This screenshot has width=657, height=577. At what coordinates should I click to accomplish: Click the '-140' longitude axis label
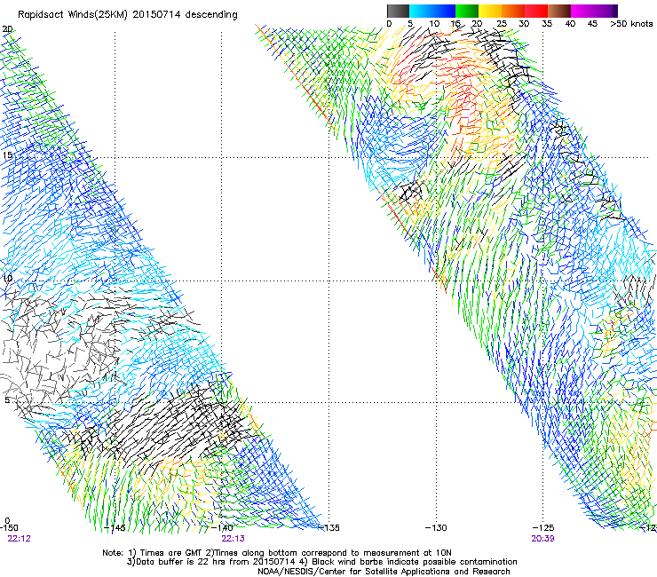pyautogui.click(x=222, y=527)
